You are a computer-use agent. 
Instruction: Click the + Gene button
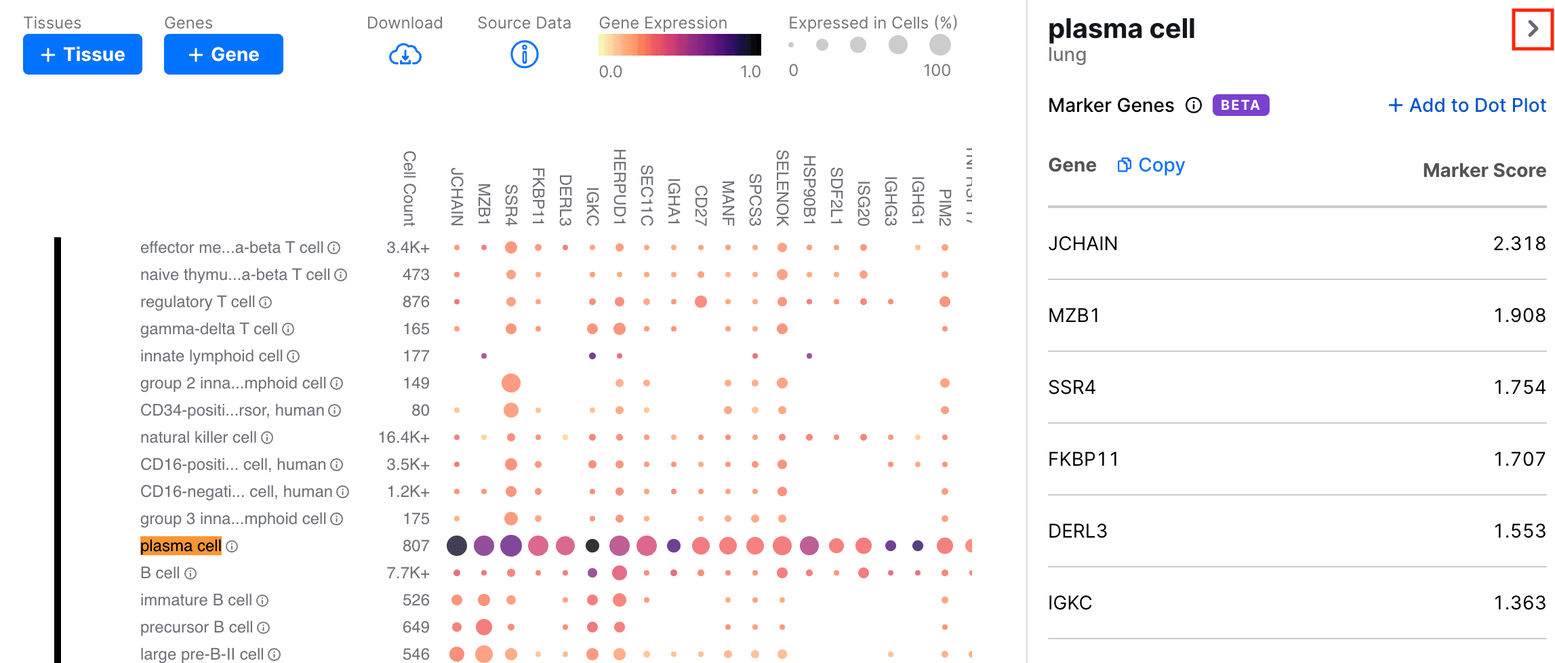(224, 54)
